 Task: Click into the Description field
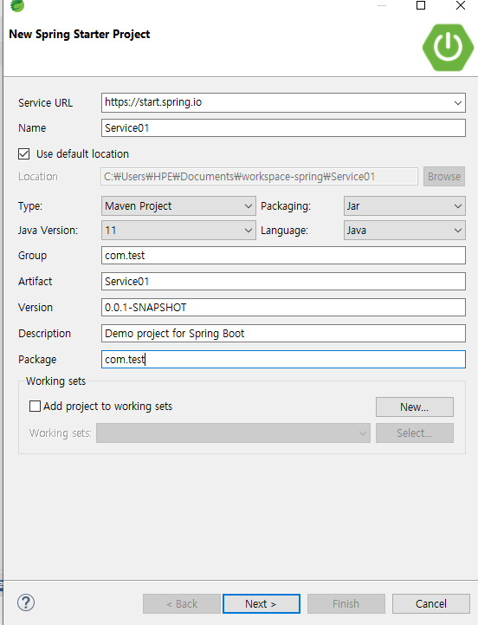click(x=283, y=333)
